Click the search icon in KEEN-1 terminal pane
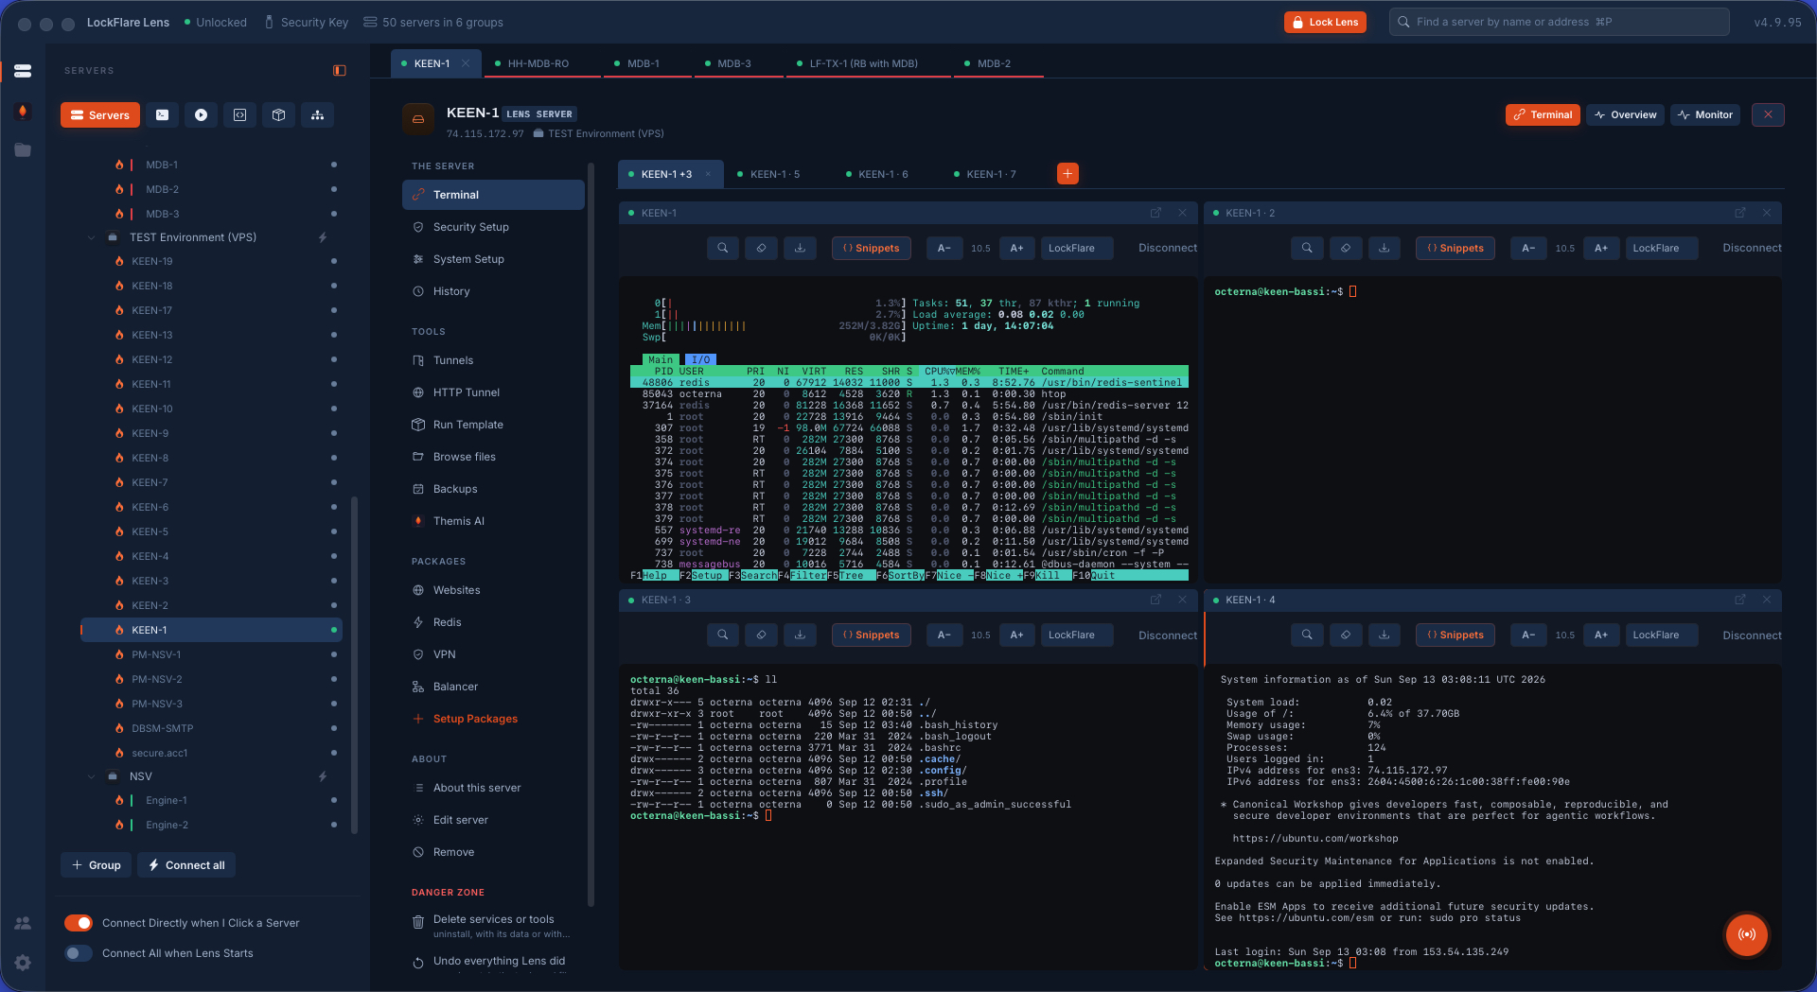 click(x=723, y=248)
